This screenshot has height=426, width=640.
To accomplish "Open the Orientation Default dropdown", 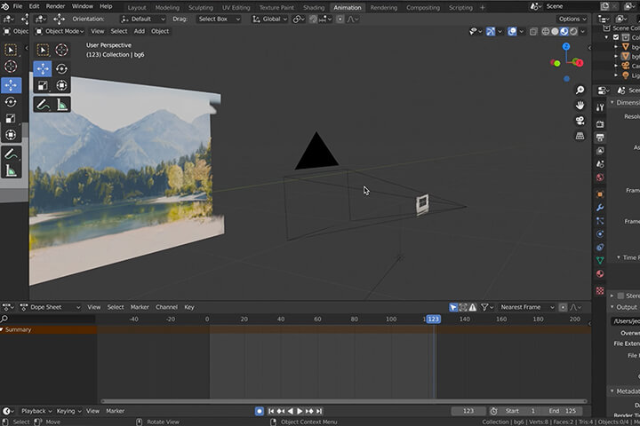I will tap(143, 20).
